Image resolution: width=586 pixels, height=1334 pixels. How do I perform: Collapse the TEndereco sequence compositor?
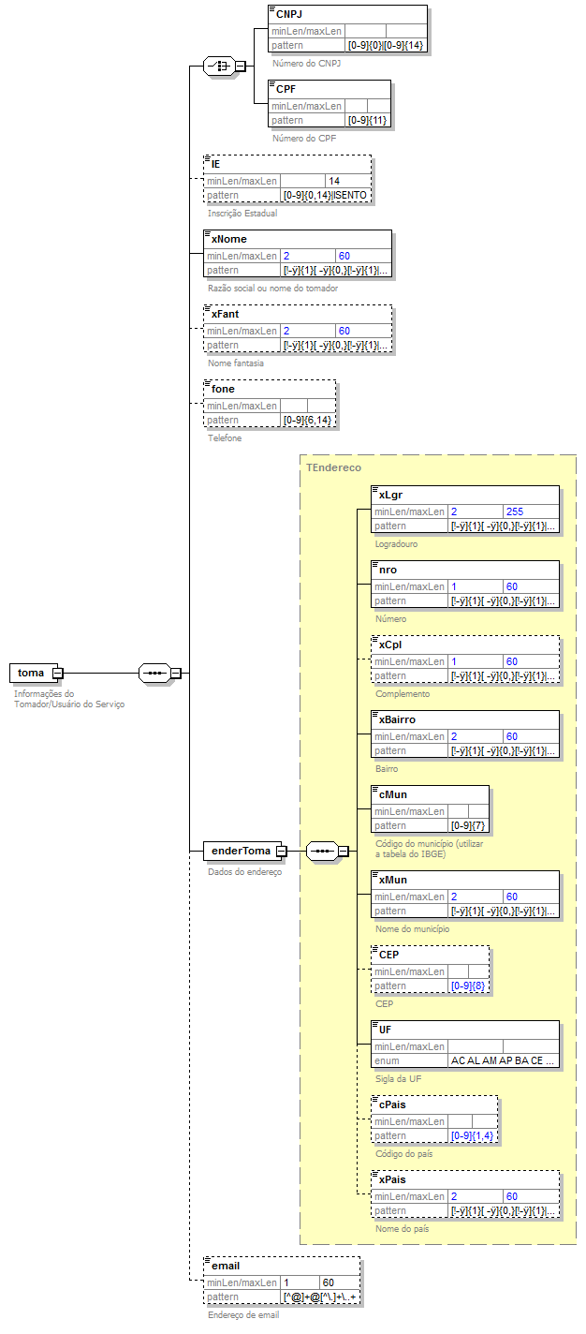(344, 851)
